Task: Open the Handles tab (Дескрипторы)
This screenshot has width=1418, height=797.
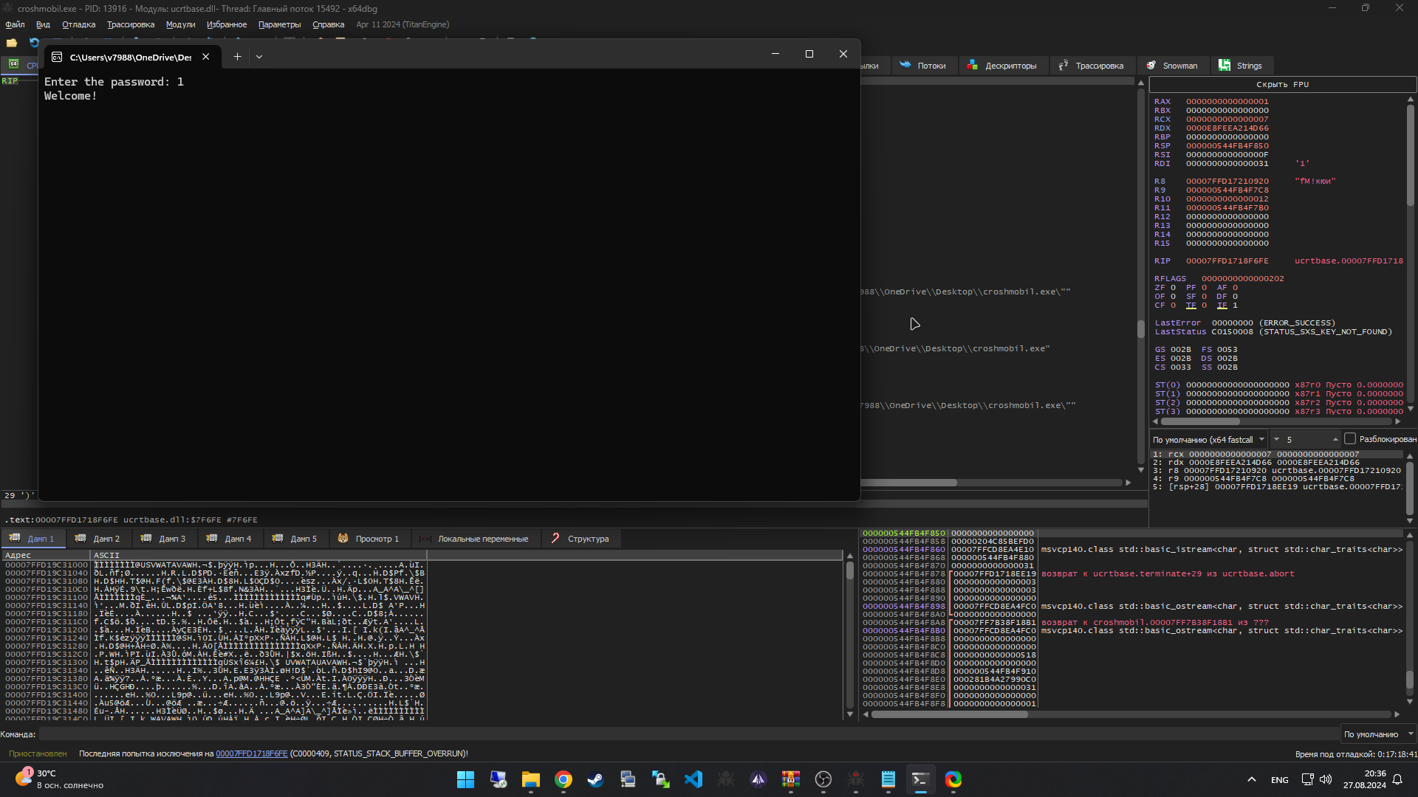Action: coord(1001,66)
